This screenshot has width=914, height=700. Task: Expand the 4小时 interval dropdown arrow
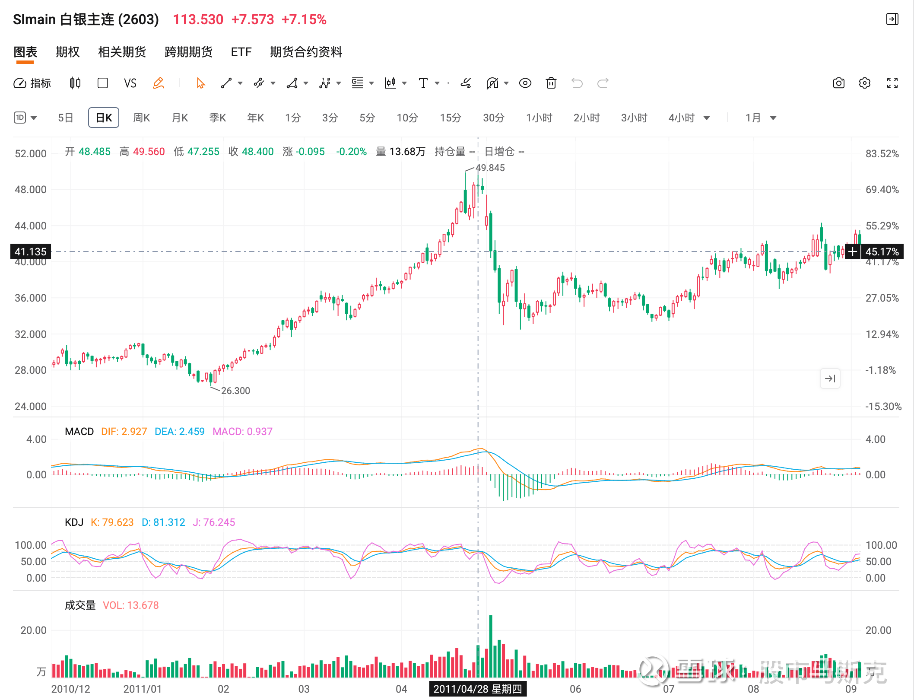[x=707, y=118]
